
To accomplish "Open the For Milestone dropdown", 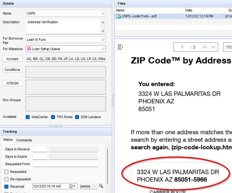I will (x=103, y=49).
